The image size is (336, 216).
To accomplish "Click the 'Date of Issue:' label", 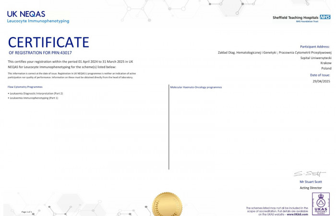I will (x=320, y=75).
